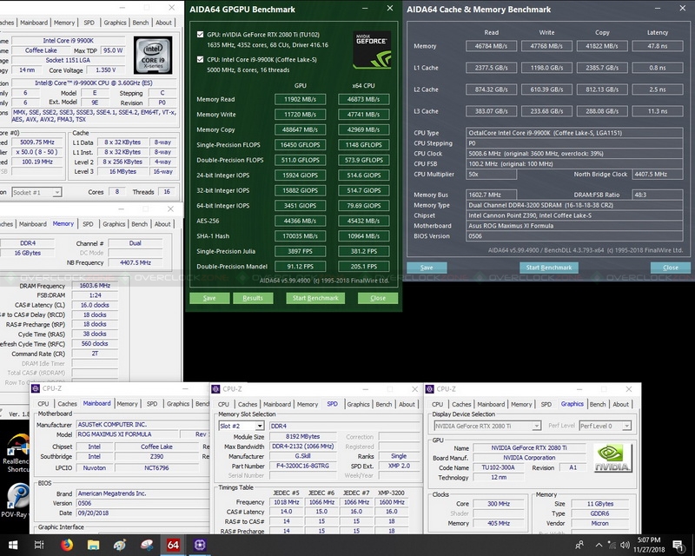
Task: Uncheck the GPU RTX 2080 Ti checkbox
Action: pyautogui.click(x=202, y=35)
